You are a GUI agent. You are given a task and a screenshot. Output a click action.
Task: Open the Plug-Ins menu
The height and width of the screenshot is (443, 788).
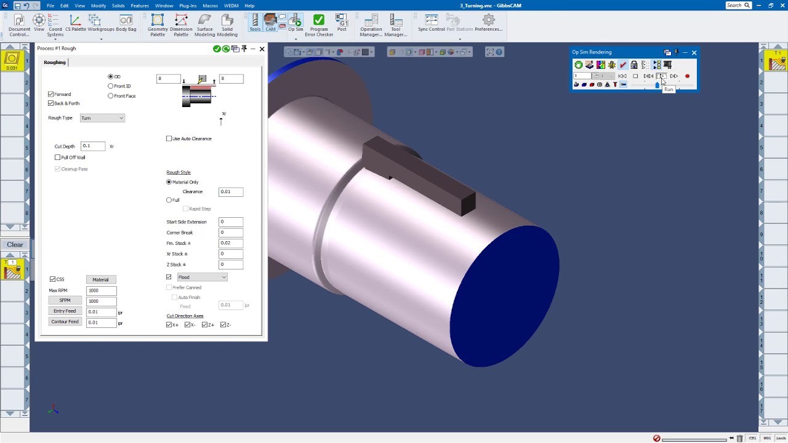point(188,6)
